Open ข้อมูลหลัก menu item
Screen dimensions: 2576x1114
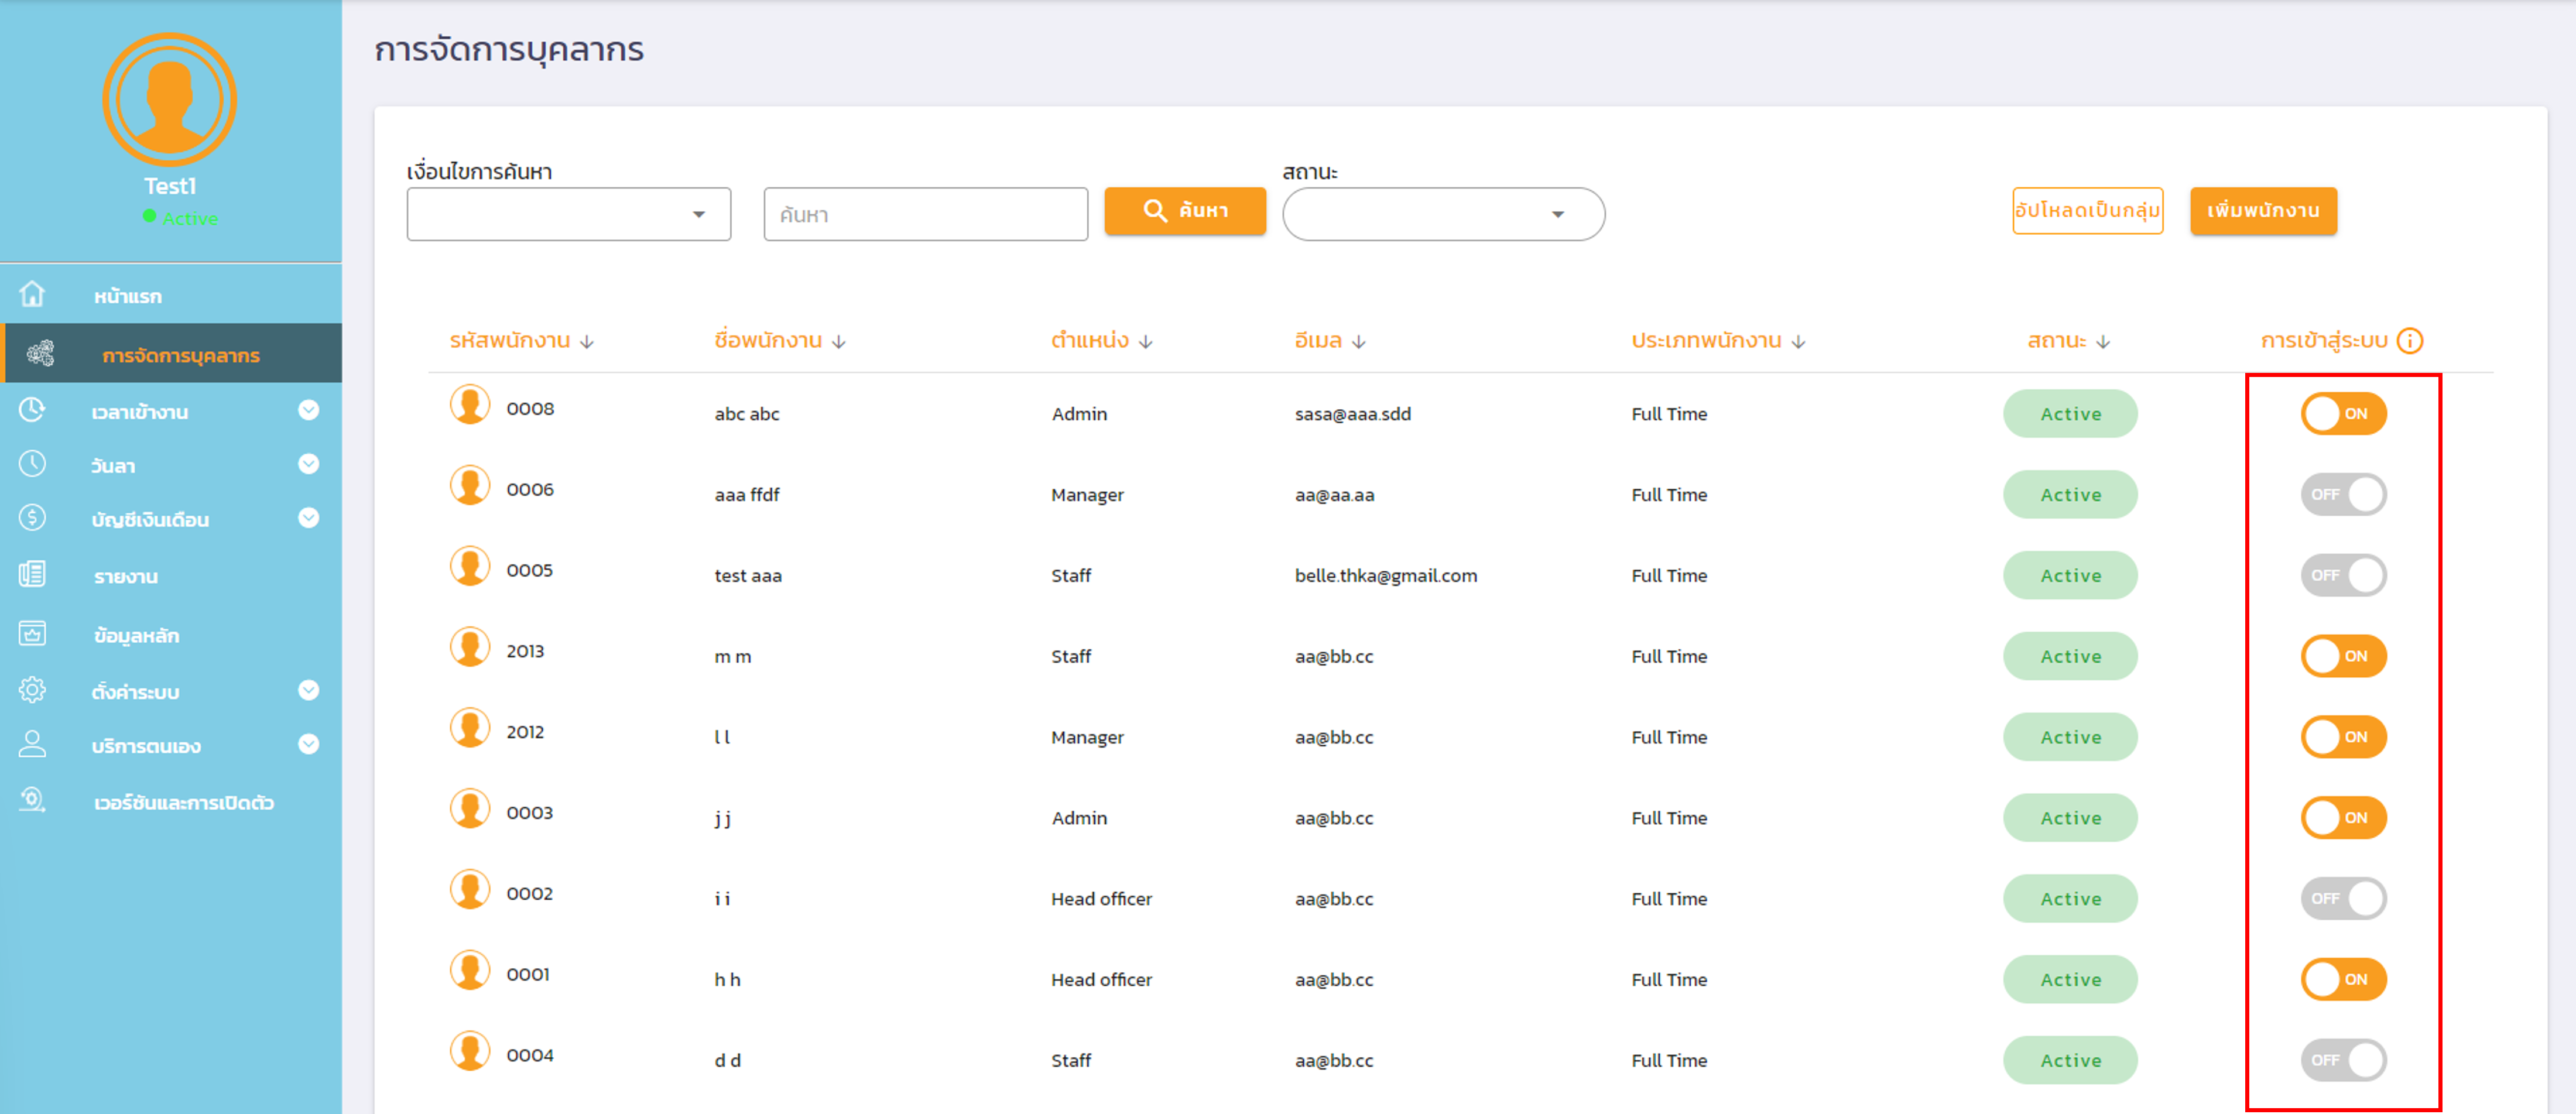tap(136, 636)
